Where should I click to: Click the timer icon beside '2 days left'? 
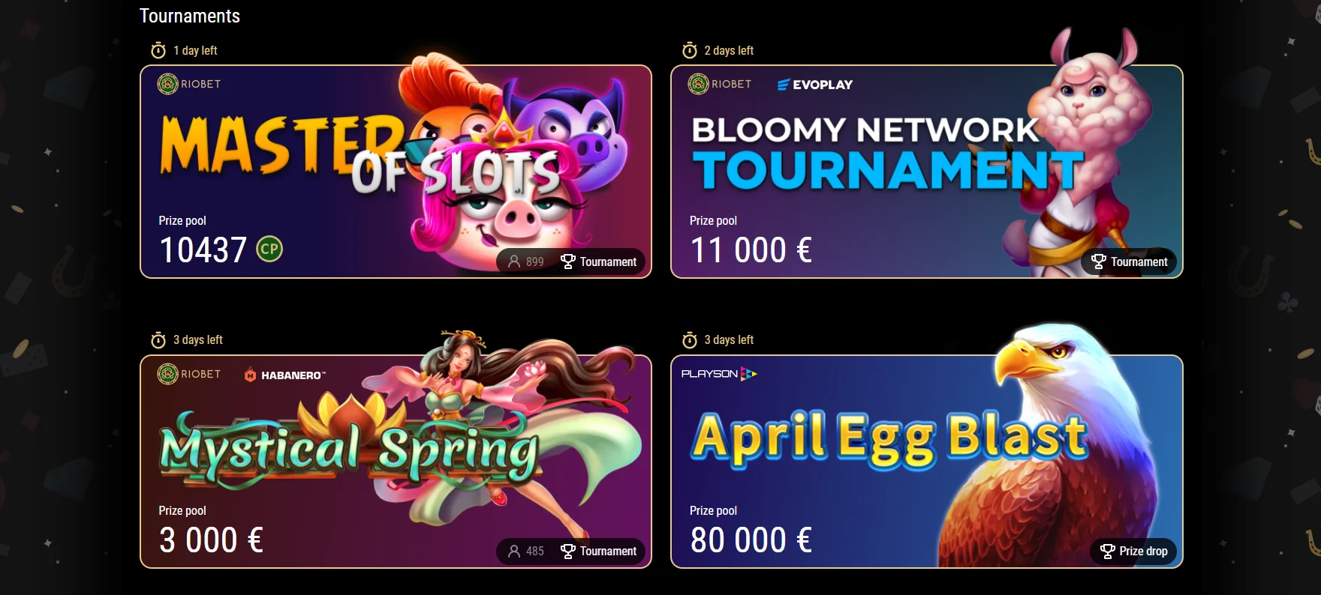point(690,50)
